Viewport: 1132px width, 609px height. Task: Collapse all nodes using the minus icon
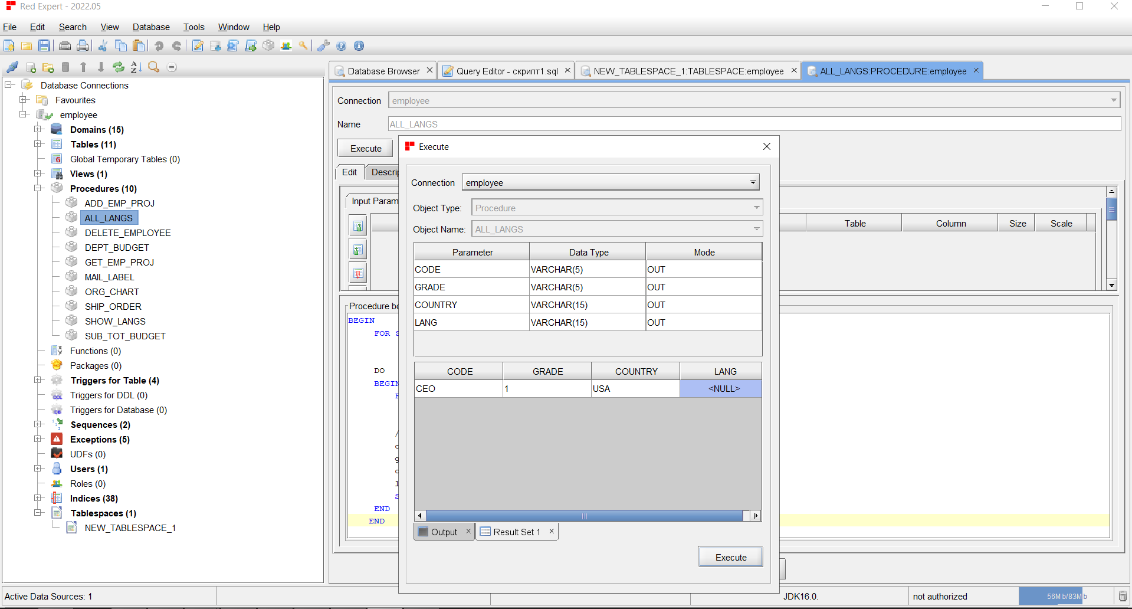click(172, 67)
